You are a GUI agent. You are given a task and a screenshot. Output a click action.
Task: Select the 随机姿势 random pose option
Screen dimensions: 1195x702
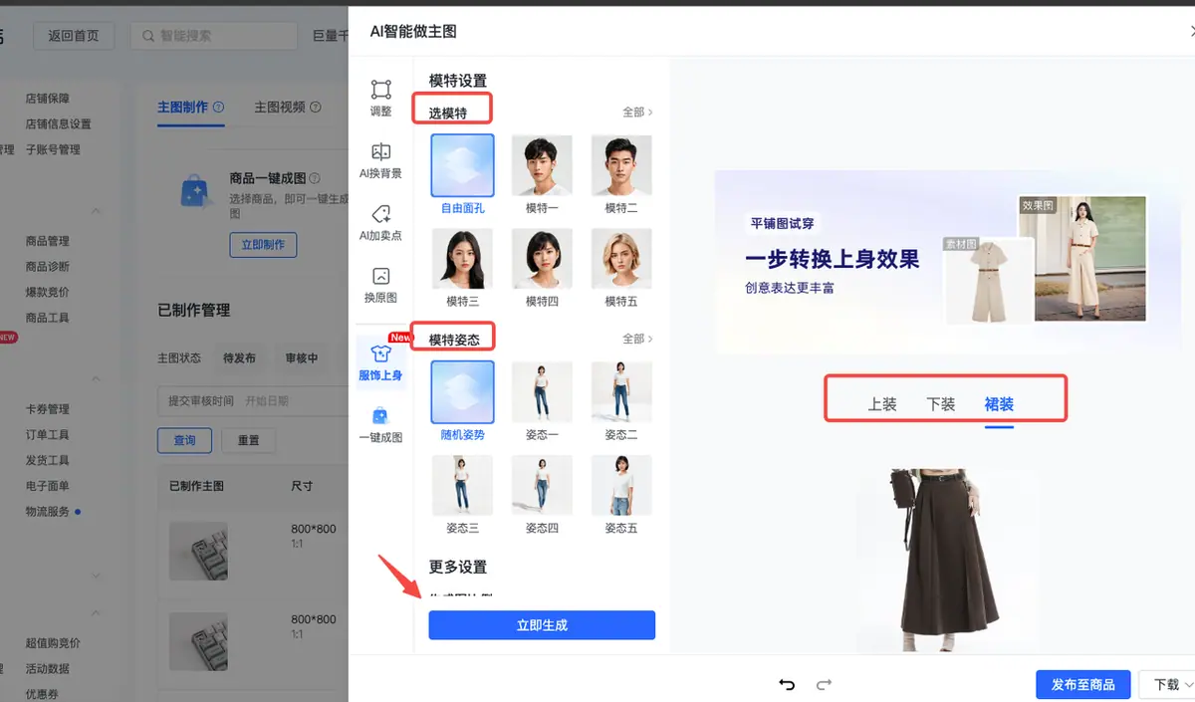(462, 392)
